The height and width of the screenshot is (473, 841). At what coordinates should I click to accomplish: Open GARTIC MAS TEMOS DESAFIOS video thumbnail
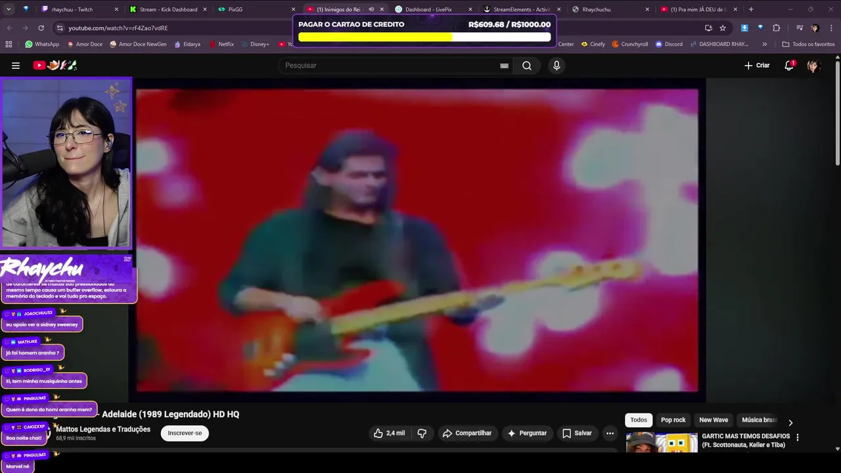[x=662, y=442]
